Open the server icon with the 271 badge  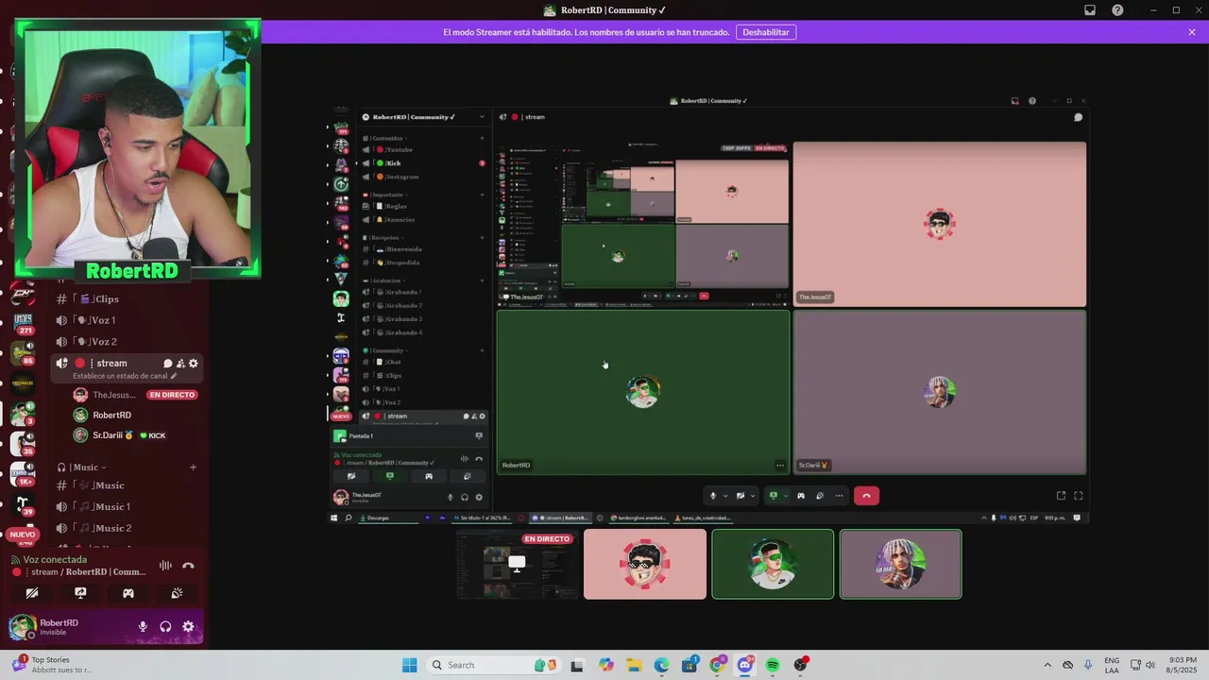coord(24,323)
